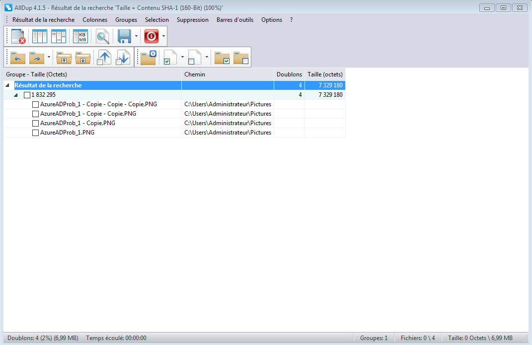
Task: Select the 1 832 295 group checkbox
Action: click(x=27, y=95)
